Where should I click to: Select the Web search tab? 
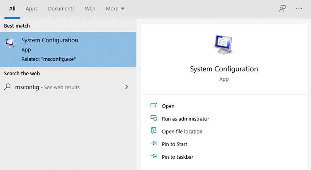tap(90, 9)
